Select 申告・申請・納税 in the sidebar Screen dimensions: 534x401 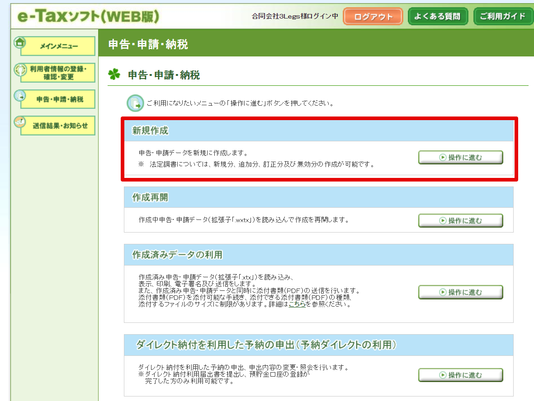58,99
